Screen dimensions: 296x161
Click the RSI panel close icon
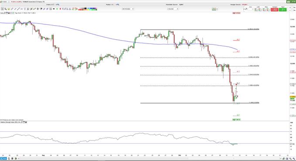pos(26,122)
